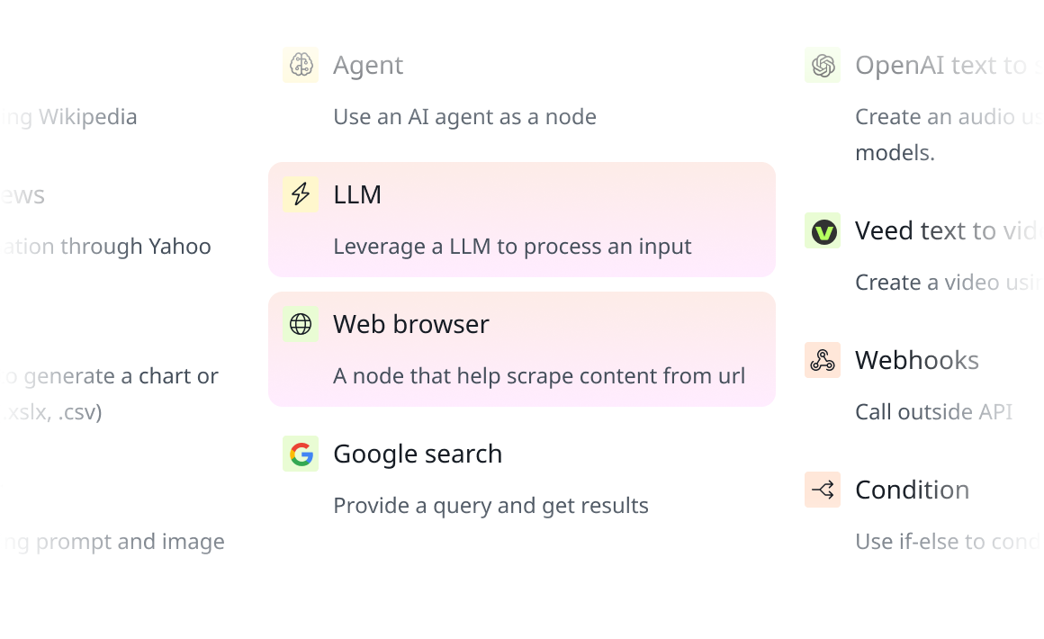Select the Condition node title
This screenshot has width=1044, height=639.
(913, 490)
